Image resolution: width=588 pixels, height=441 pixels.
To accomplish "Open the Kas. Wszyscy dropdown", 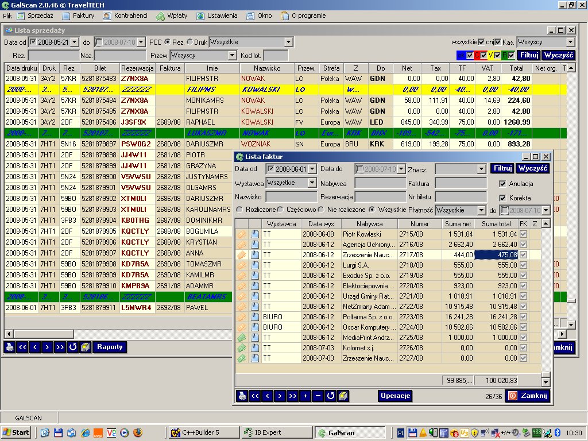I will point(570,42).
